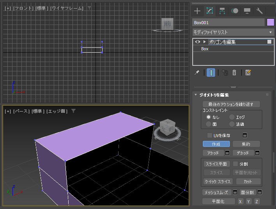
Task: Click the Y planarize axis button
Action: pyautogui.click(x=248, y=202)
